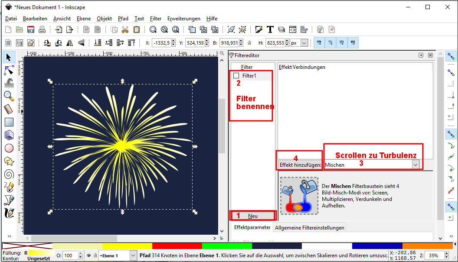Select the Node edit tool
This screenshot has height=262, width=458.
pyautogui.click(x=9, y=70)
